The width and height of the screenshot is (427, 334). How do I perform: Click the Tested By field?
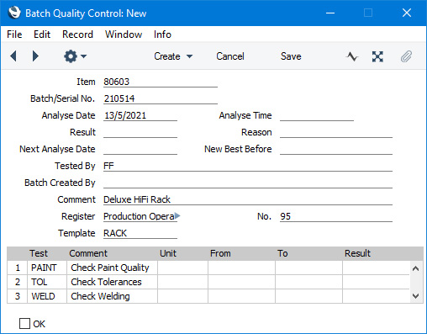[x=248, y=166]
